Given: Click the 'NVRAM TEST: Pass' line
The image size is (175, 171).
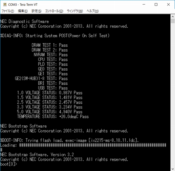Looking at the screenshot, I should point(51,55).
